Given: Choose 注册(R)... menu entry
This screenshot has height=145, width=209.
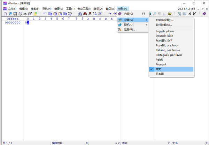Looking at the screenshot, I should tap(133, 30).
